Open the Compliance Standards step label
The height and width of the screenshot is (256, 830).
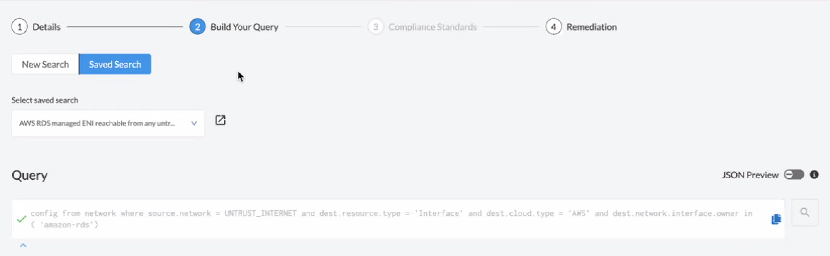432,27
